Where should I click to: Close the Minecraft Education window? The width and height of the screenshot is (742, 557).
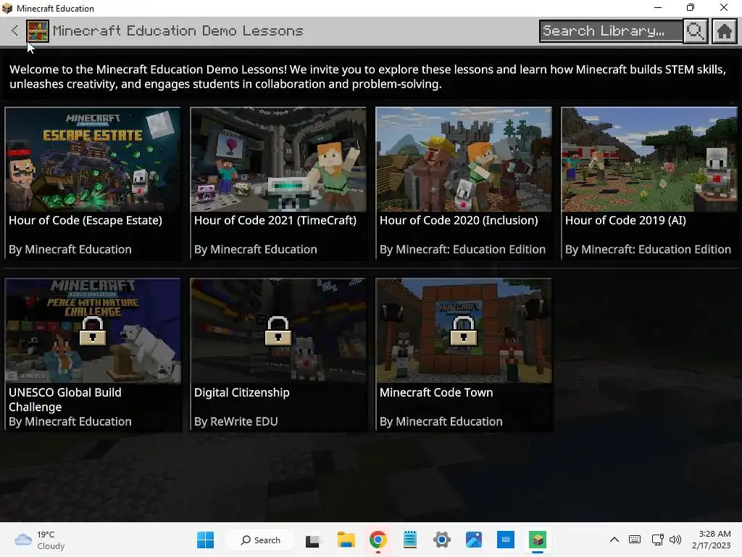click(x=724, y=7)
